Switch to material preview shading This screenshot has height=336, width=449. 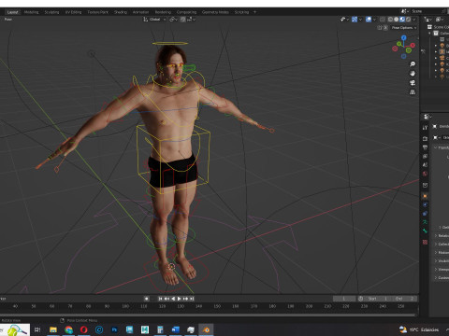click(x=402, y=20)
